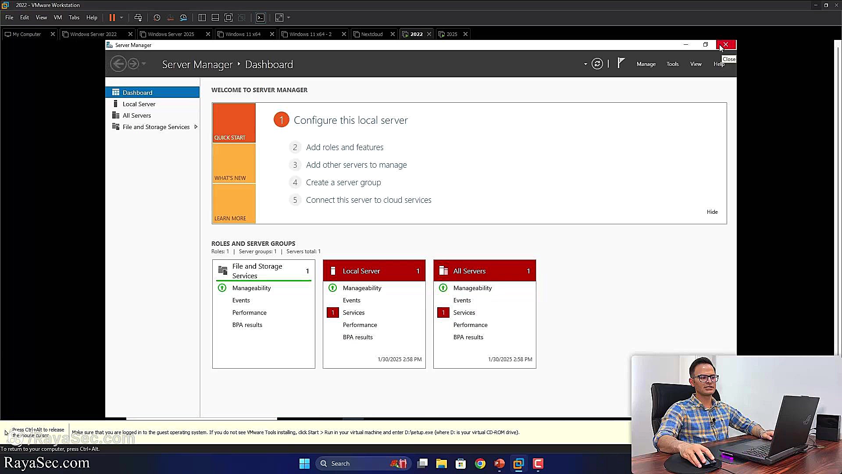Open the VMware snapshot manager

pos(183,18)
